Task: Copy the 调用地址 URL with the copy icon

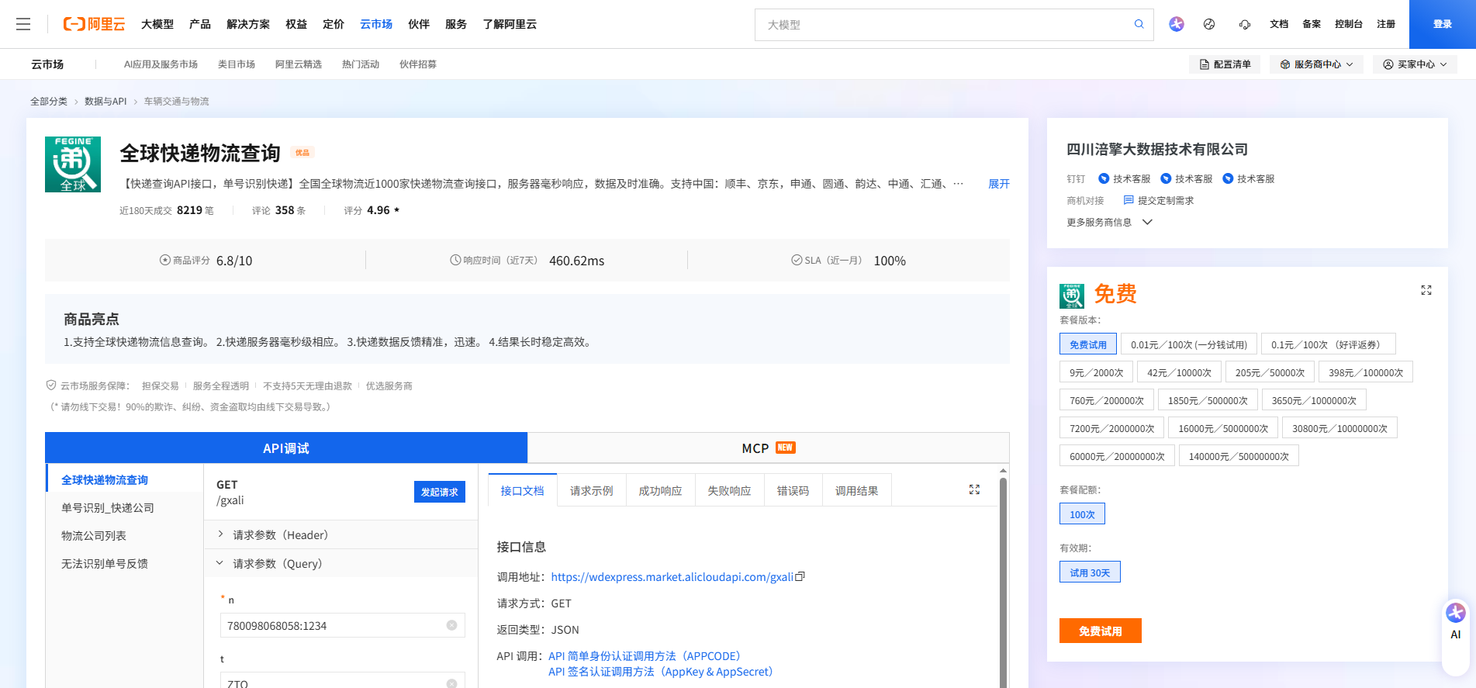Action: (800, 576)
